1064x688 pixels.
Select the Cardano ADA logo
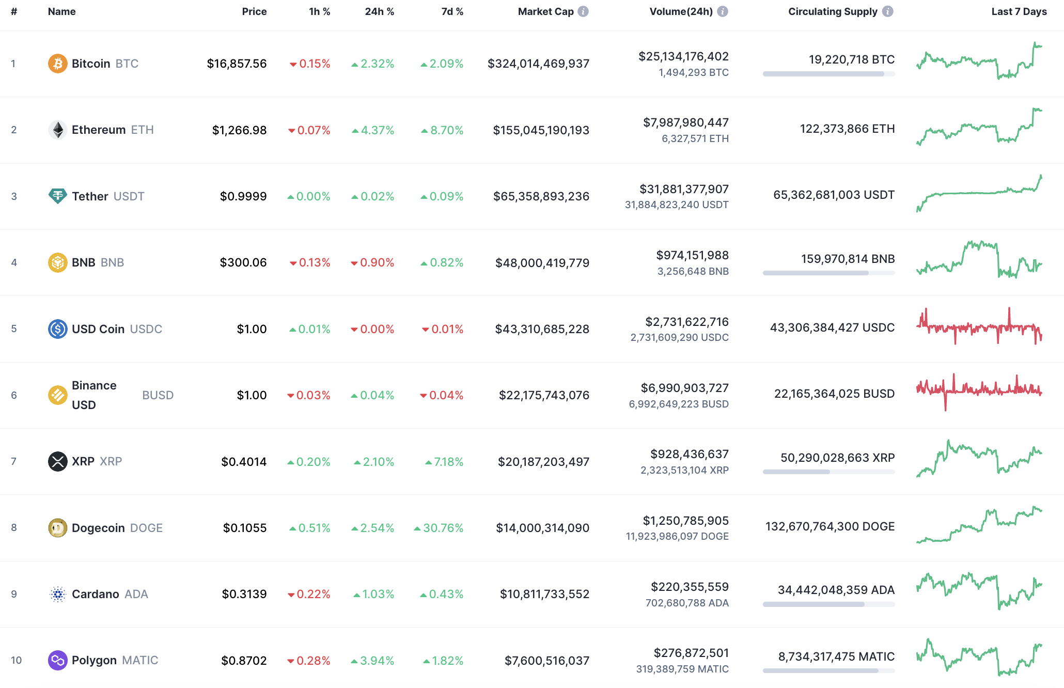click(58, 593)
